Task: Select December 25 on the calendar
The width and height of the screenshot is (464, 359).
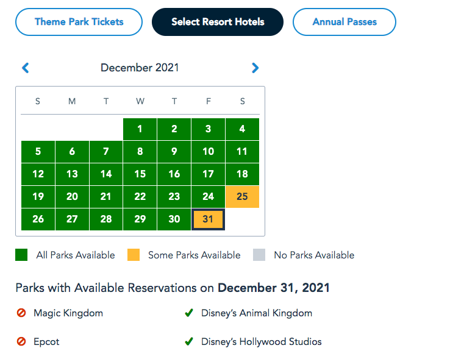Action: tap(242, 197)
